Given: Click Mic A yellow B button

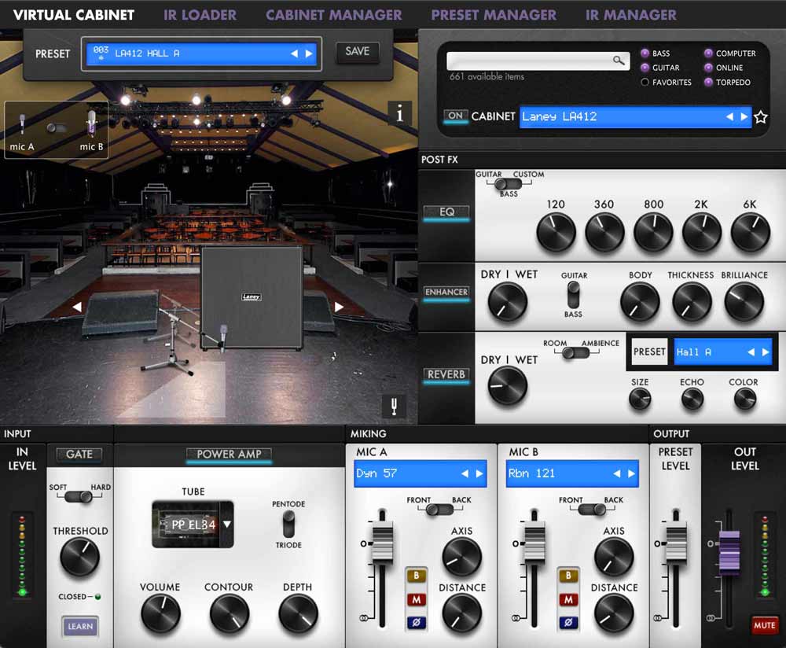Looking at the screenshot, I should [x=416, y=576].
